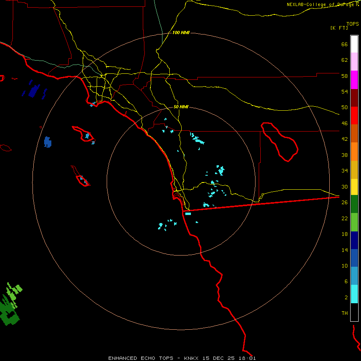Click the "TOPS" legend heading
Image resolution: width=361 pixels, height=361 pixels.
pyautogui.click(x=353, y=24)
